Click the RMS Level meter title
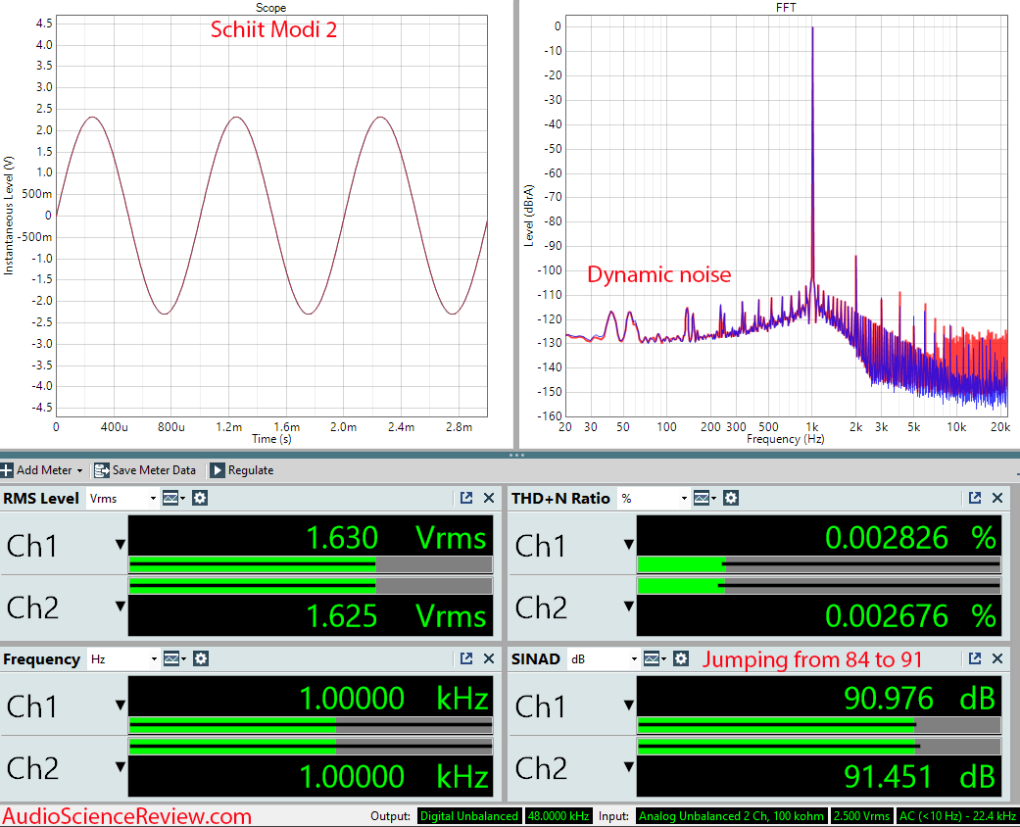 (41, 499)
